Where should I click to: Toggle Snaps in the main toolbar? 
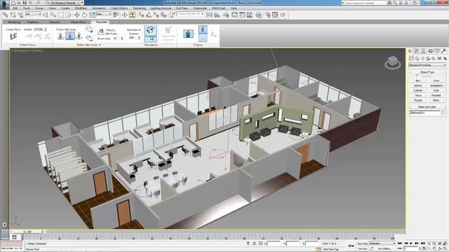(141, 15)
